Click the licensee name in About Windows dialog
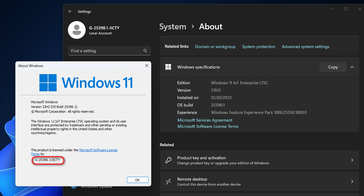 tap(47, 160)
